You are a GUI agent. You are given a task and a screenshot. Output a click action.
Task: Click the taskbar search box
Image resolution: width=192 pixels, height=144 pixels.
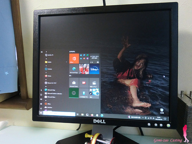click(59, 114)
